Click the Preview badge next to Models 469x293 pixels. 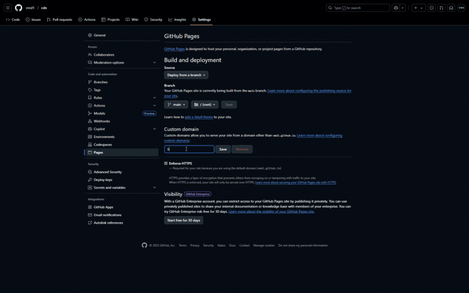tap(149, 113)
